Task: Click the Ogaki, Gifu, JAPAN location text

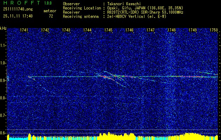Action: pyautogui.click(x=145, y=8)
